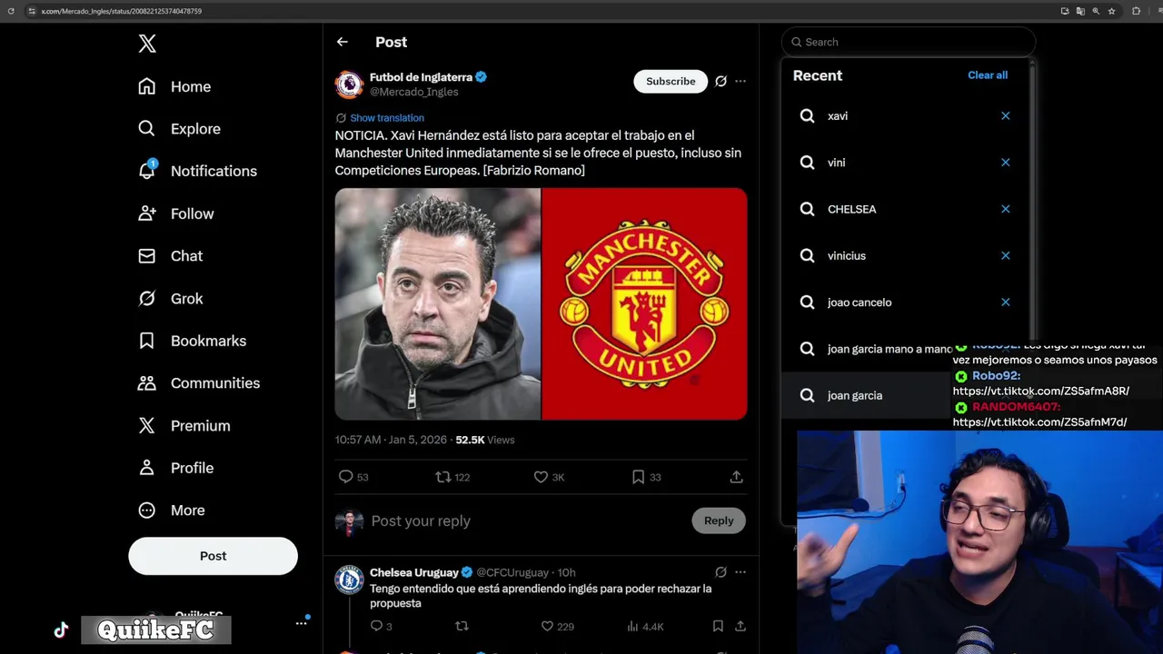Remove vini from recent searches
The image size is (1163, 654).
tap(1006, 163)
